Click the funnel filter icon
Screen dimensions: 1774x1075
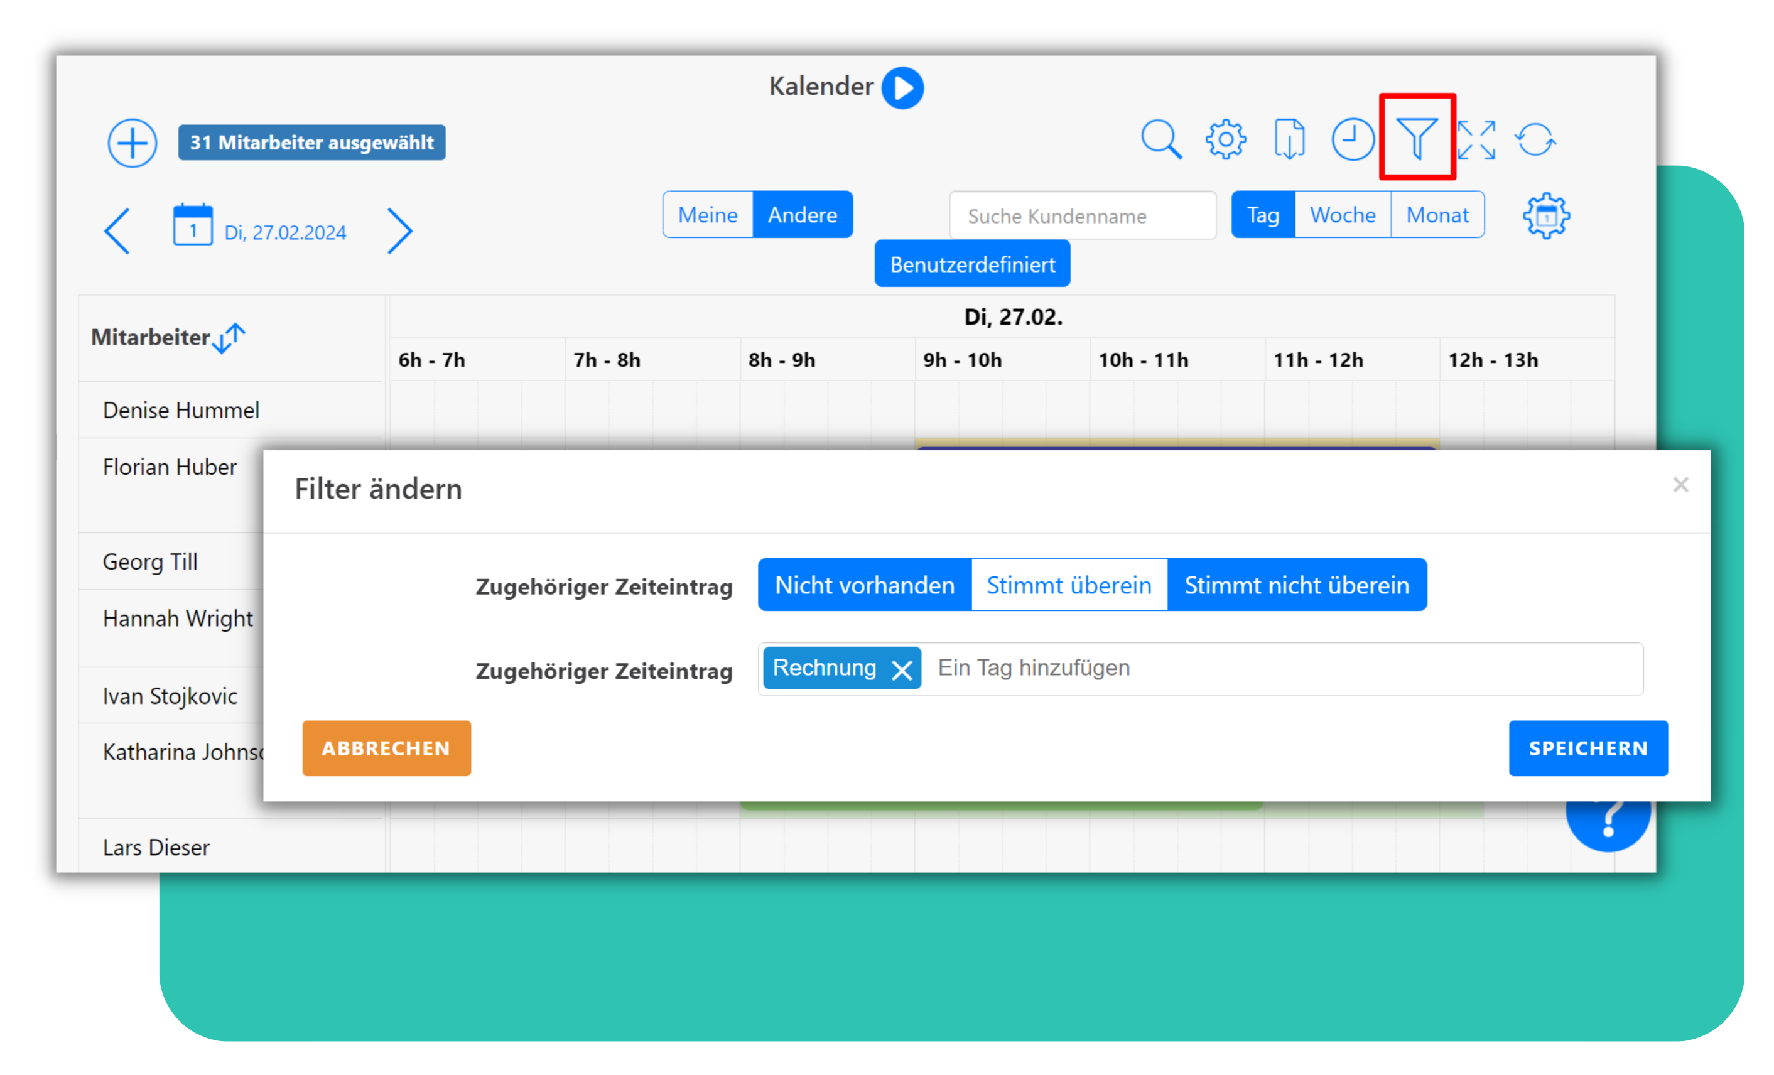pos(1417,138)
